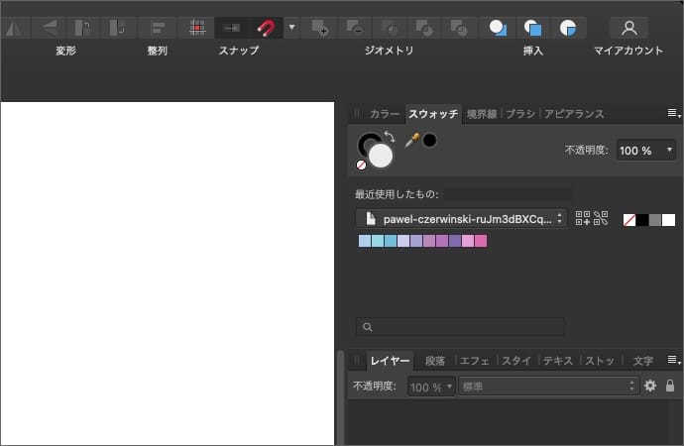Open the snapping options dropdown arrow
This screenshot has height=446, width=684.
pyautogui.click(x=291, y=28)
